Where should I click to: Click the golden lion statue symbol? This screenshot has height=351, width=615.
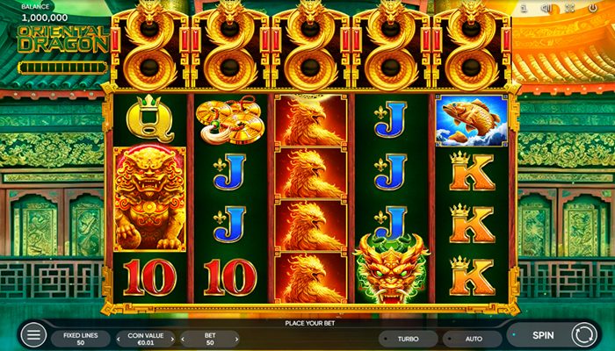pos(150,198)
